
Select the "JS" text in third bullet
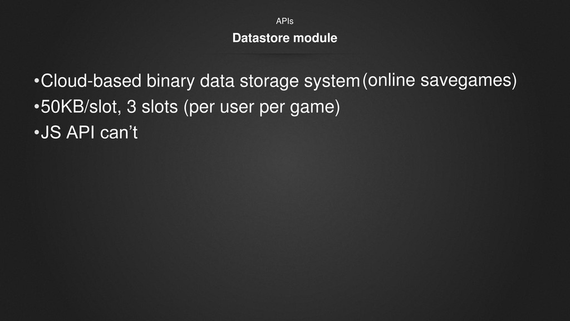pos(51,133)
